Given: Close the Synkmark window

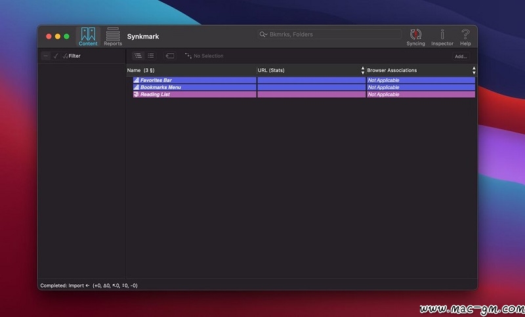Looking at the screenshot, I should pyautogui.click(x=49, y=37).
